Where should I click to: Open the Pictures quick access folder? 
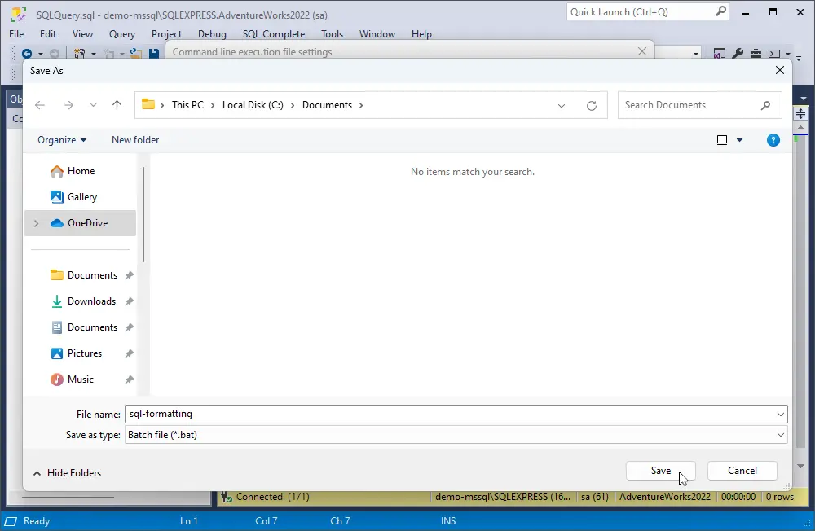pyautogui.click(x=84, y=353)
